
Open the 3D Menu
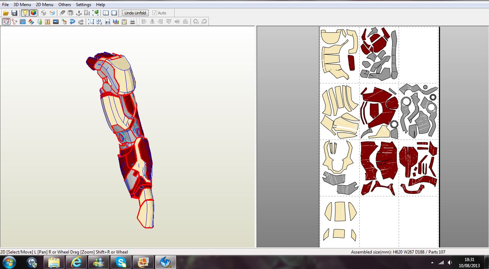click(x=22, y=5)
